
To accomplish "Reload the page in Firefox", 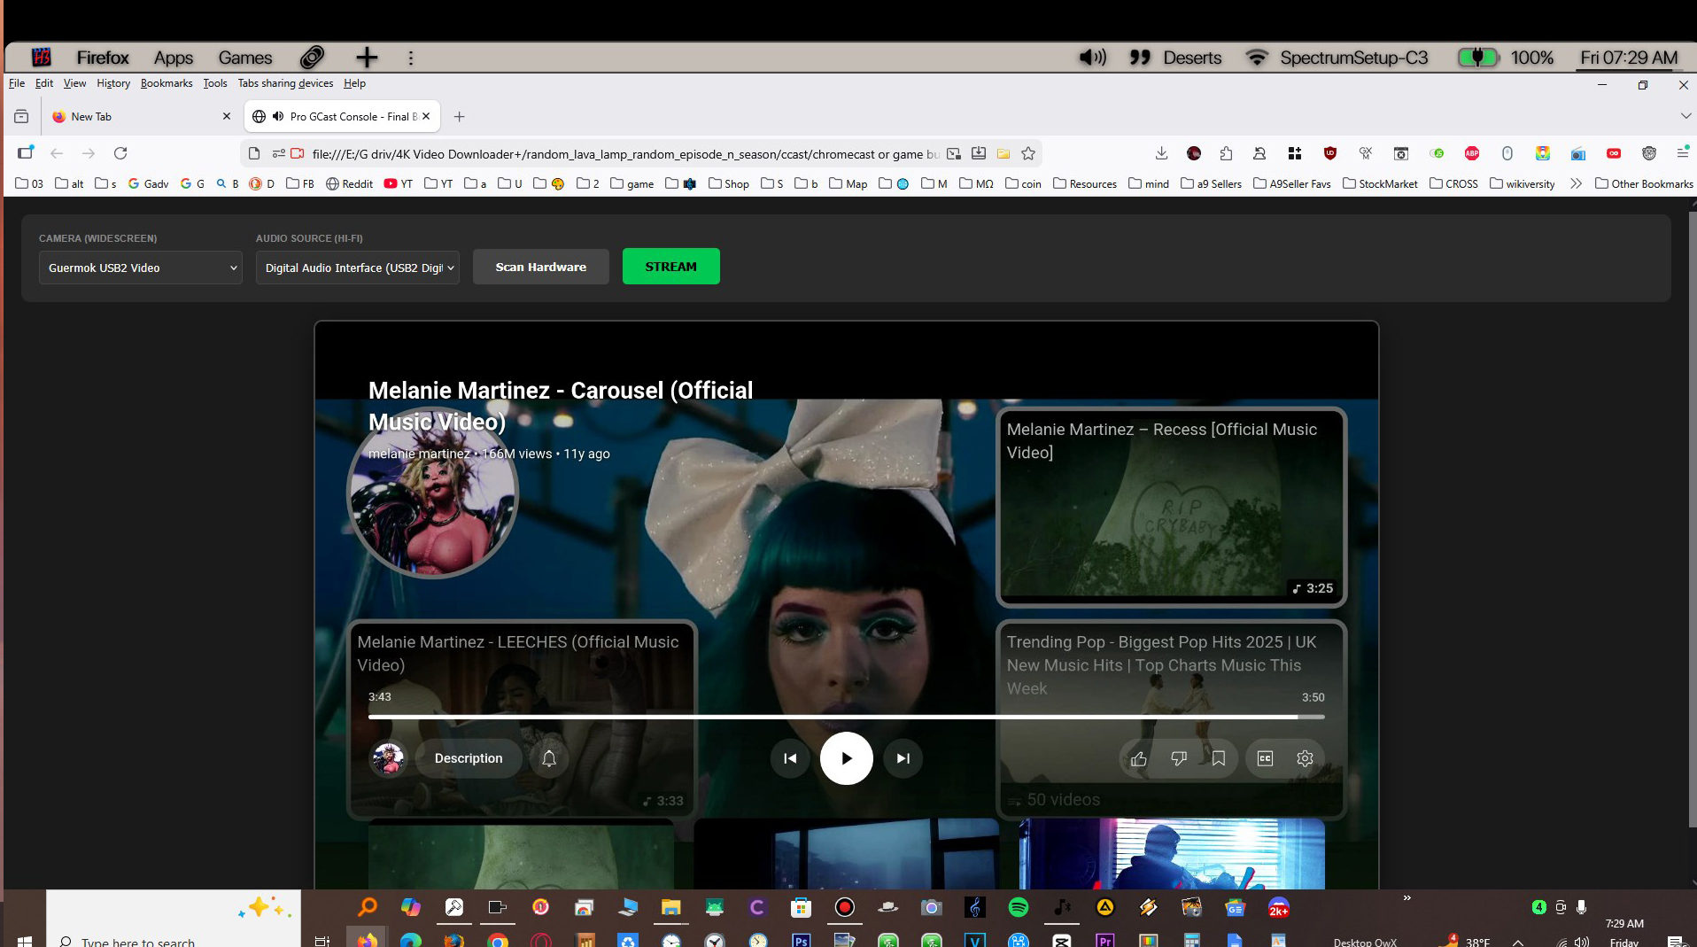I will (120, 153).
